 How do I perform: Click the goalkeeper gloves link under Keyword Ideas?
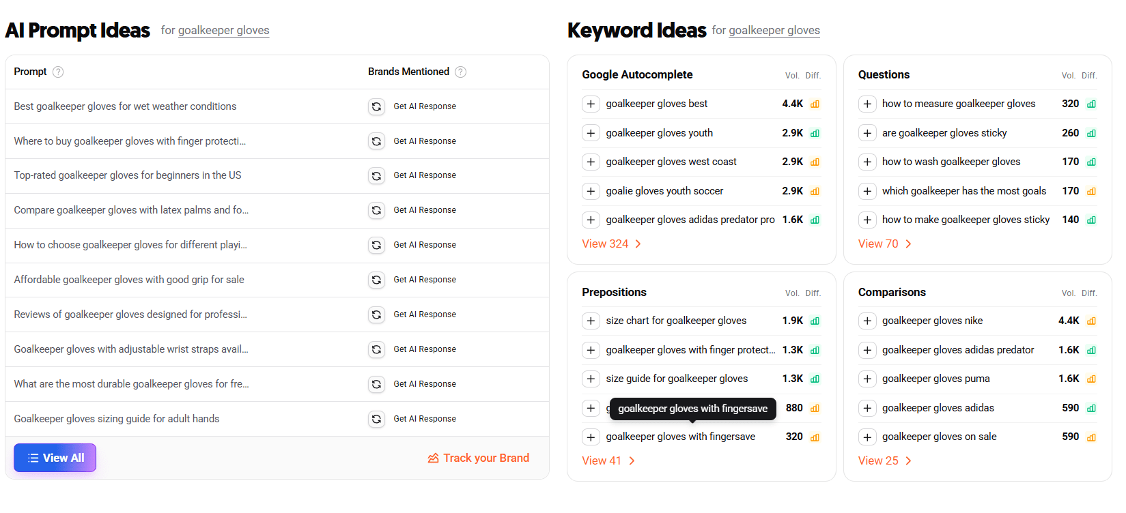click(x=774, y=31)
